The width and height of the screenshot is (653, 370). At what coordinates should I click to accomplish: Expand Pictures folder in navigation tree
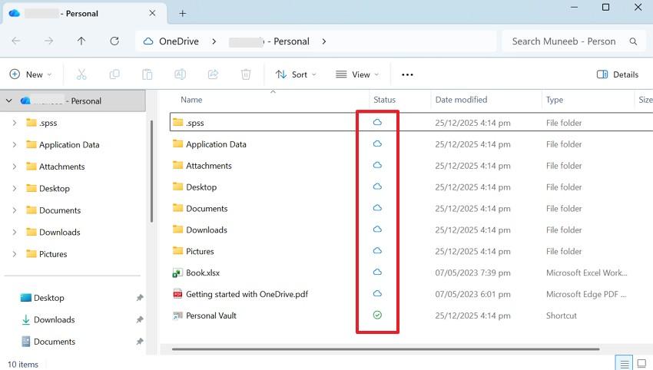point(15,254)
